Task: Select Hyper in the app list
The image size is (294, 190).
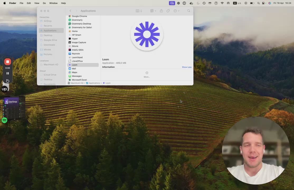Action: point(83,39)
